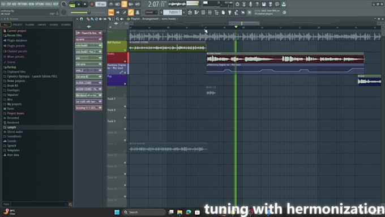Viewport: 385px width, 217px height.
Task: Toggle the overdub/blend recording icon
Action: point(131,4)
